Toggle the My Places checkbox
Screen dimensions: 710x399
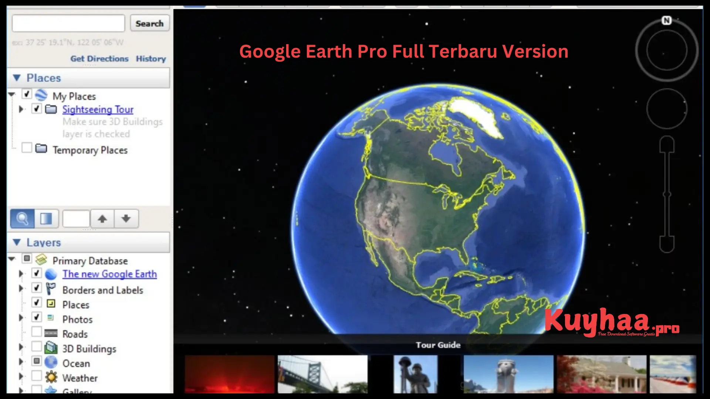[27, 94]
